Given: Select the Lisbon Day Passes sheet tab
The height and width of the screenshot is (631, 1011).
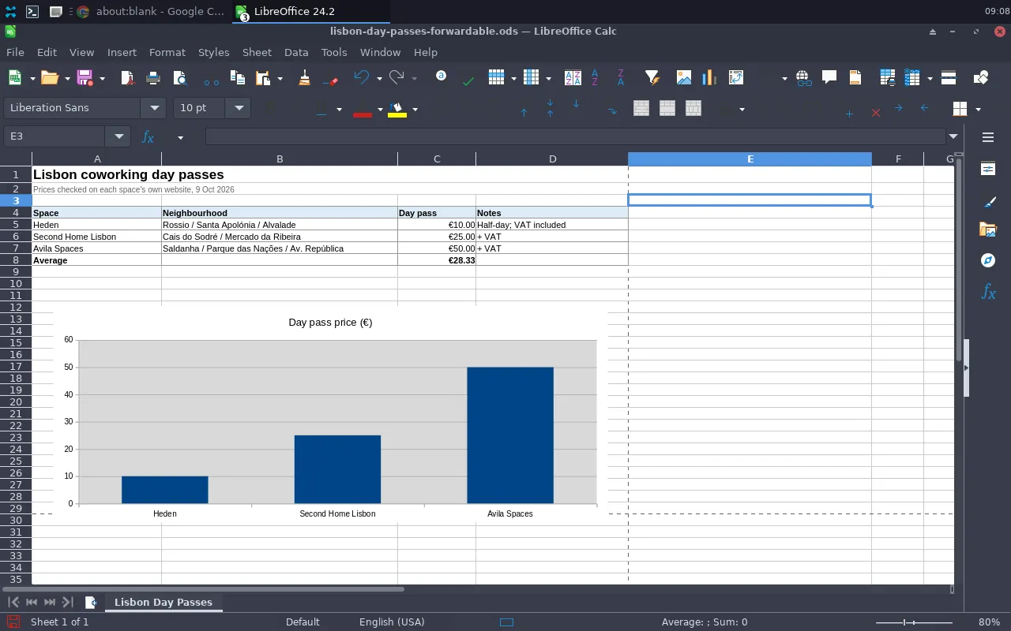Looking at the screenshot, I should pos(163,602).
